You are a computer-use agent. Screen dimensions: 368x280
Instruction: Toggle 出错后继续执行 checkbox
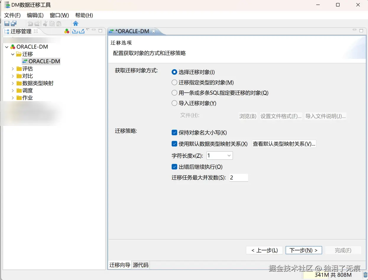click(x=174, y=167)
